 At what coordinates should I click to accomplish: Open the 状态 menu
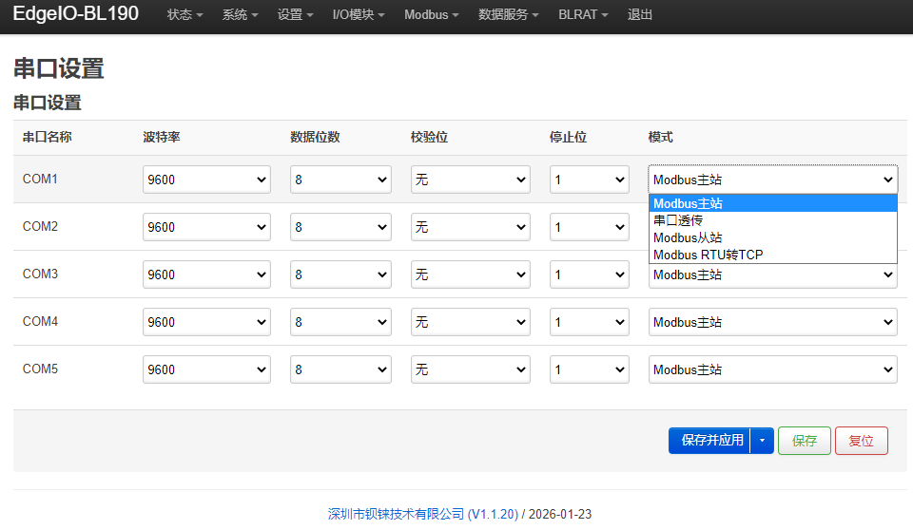click(185, 14)
